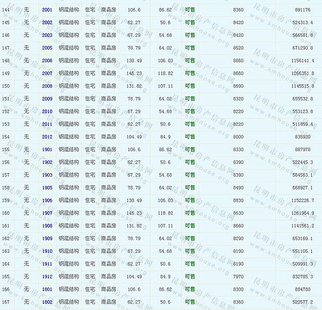Click unit price 7970 in row 165
This screenshot has width=322, height=310.
(238, 276)
